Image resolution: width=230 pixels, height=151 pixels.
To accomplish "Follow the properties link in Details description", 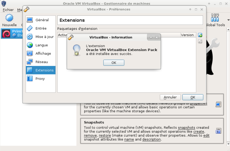I will (x=199, y=104).
